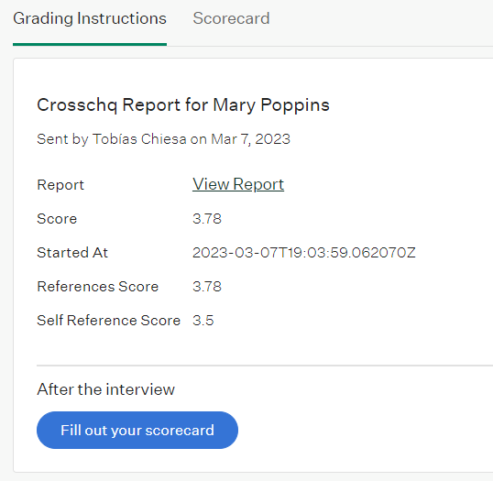The height and width of the screenshot is (481, 493).
Task: Click the Started At label
Action: pos(72,253)
